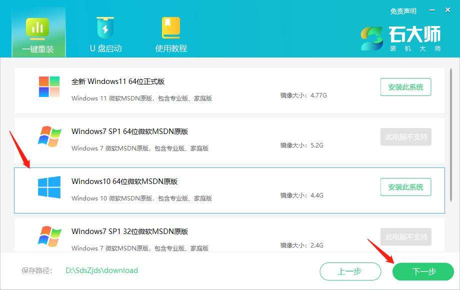Click 此电脑不支持 for Windows7 SP1 64位
Image resolution: width=460 pixels, height=290 pixels.
pos(406,136)
